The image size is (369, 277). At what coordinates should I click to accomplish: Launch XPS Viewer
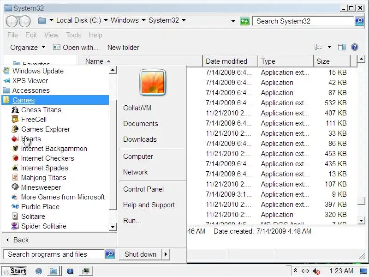25,80
